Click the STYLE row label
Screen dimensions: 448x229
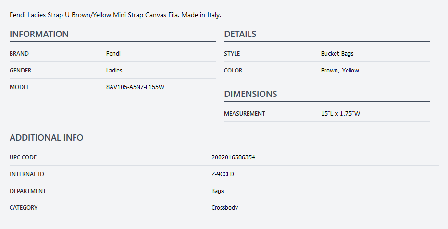pos(232,54)
